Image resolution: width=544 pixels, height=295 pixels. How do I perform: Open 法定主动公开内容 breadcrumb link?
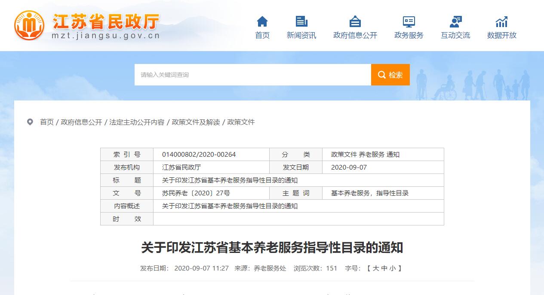point(137,122)
